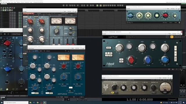Toggle locking icon in REAPER toolbar second row

click(12, 10)
